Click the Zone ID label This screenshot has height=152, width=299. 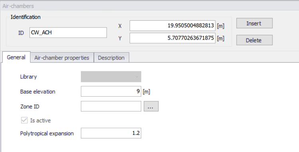30,106
